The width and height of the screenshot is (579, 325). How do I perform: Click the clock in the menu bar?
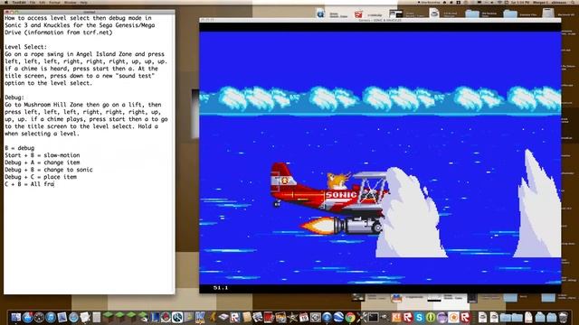[x=520, y=2]
